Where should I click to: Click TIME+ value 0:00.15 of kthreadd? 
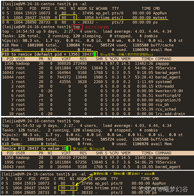click(145, 86)
